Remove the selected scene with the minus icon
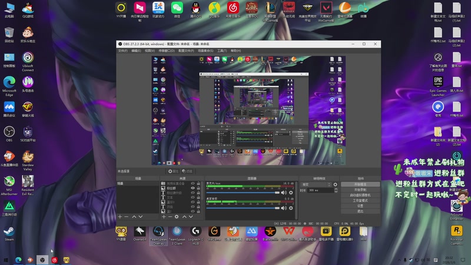Screen dimensions: 471x265 point(127,217)
